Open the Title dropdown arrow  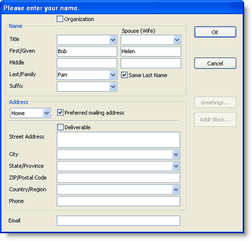click(x=113, y=40)
